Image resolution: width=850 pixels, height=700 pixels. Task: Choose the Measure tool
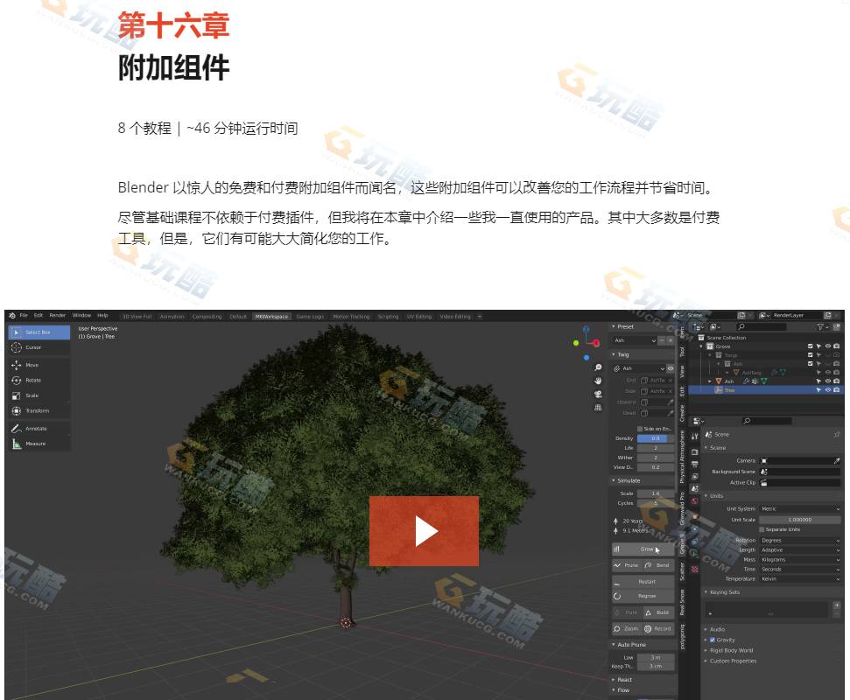tap(39, 444)
